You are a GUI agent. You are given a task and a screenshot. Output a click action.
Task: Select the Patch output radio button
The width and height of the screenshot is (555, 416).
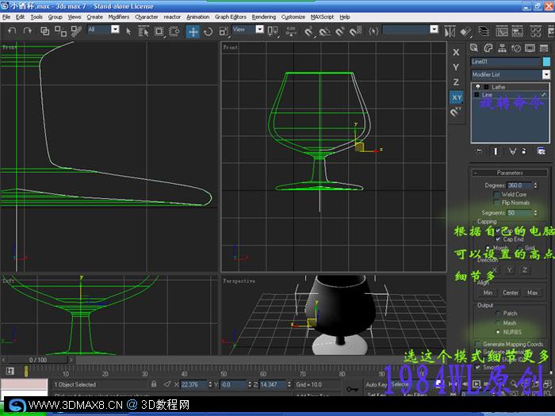[x=498, y=314]
